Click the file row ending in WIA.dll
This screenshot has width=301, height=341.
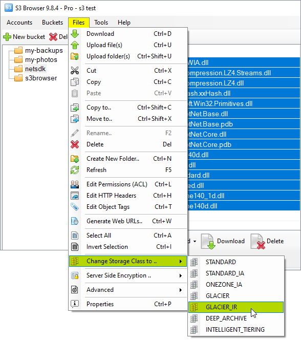click(x=244, y=62)
